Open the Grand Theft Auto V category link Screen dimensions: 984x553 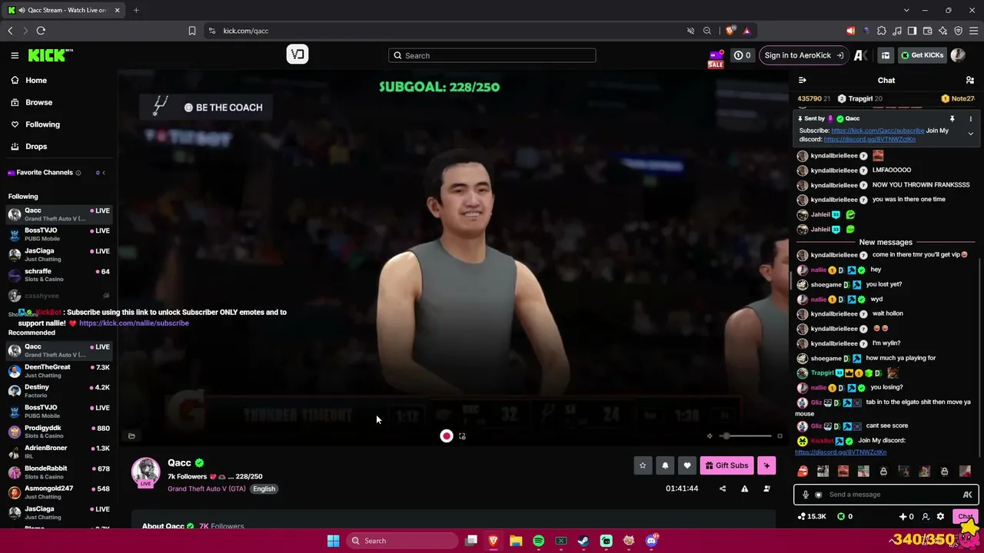point(207,488)
